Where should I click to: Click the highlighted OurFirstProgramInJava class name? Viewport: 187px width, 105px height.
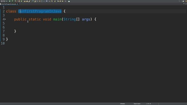click(x=40, y=11)
